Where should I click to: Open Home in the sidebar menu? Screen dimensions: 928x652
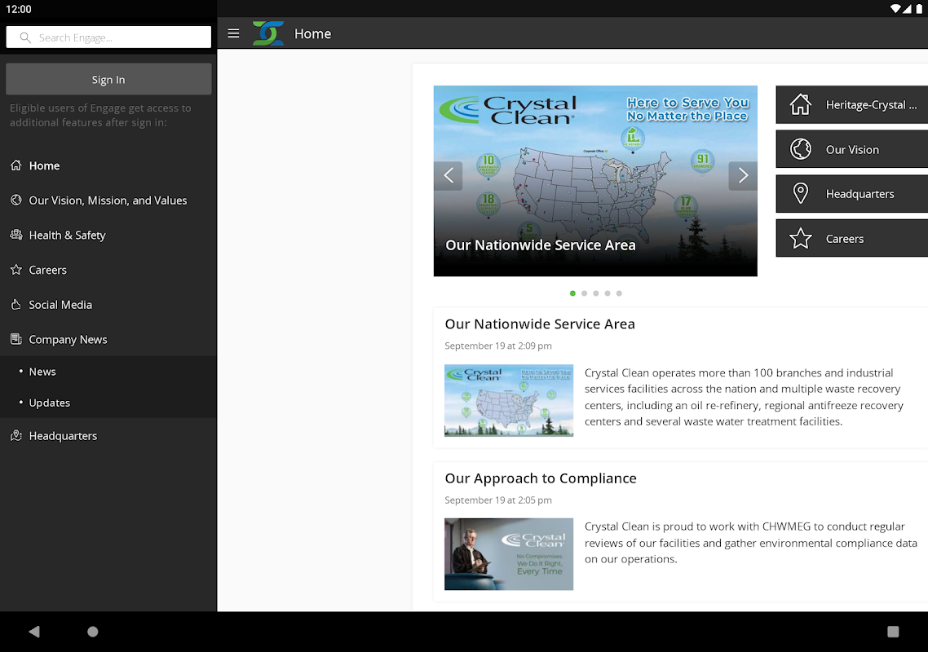click(108, 165)
